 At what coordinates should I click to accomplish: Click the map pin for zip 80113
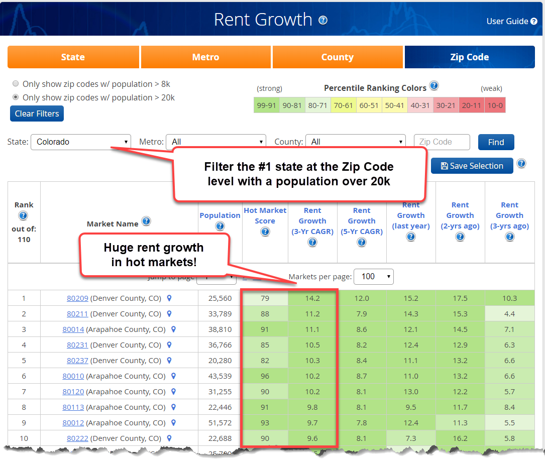pos(173,407)
